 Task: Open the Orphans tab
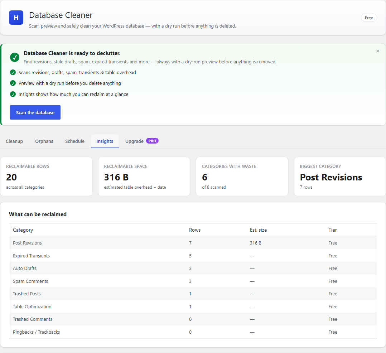click(44, 141)
